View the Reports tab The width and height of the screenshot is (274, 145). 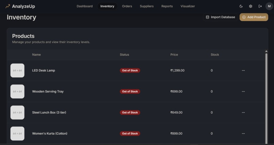[167, 6]
